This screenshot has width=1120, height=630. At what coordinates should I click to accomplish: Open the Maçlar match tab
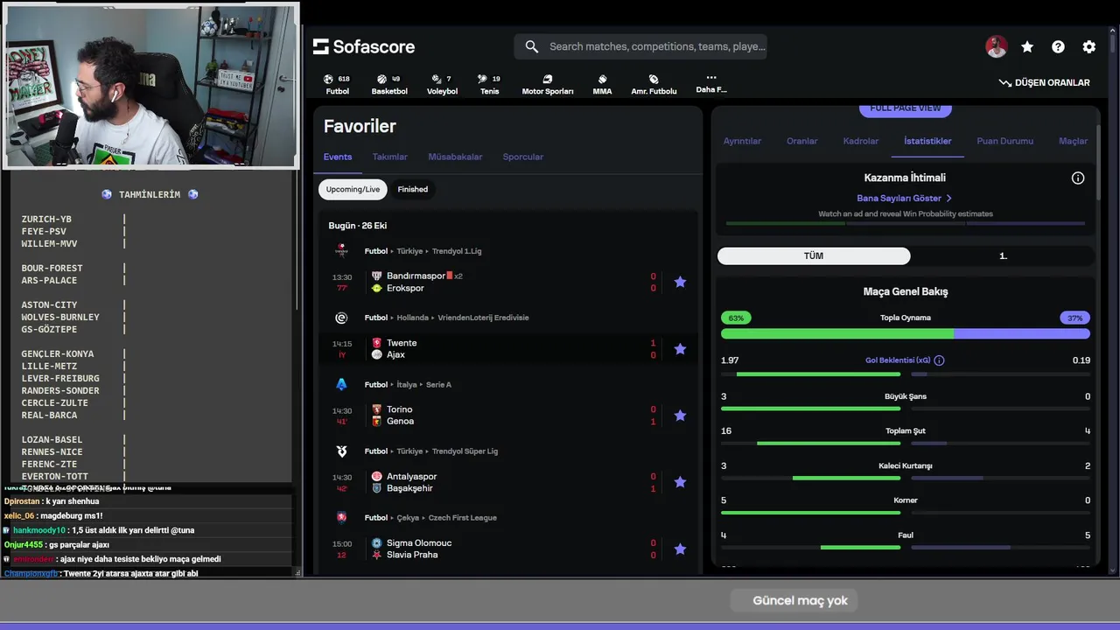click(1073, 141)
